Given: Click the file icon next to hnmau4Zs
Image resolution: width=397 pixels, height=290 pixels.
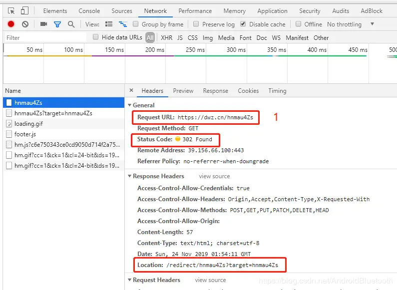Looking at the screenshot, I should pyautogui.click(x=9, y=102).
